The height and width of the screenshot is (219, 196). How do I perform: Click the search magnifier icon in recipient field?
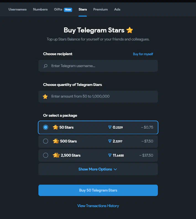point(45,66)
